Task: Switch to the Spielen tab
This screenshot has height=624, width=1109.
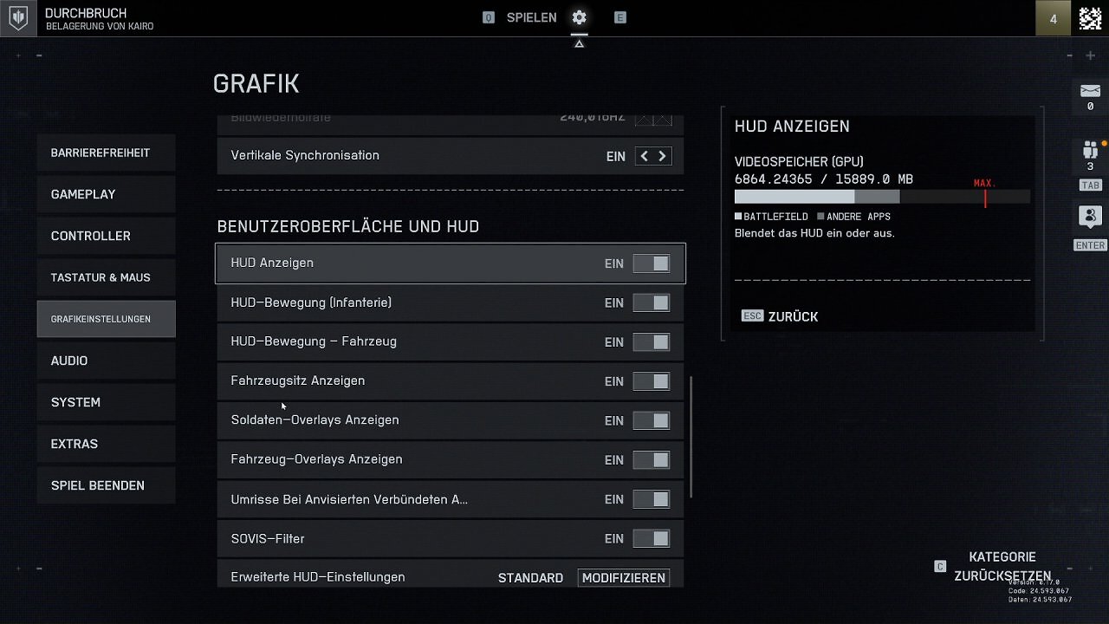Action: point(531,17)
